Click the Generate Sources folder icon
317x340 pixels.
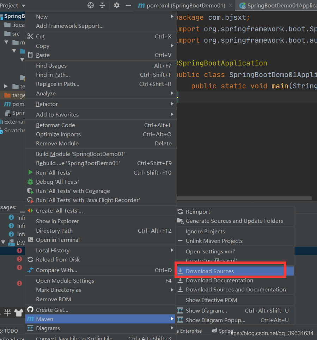pyautogui.click(x=180, y=221)
